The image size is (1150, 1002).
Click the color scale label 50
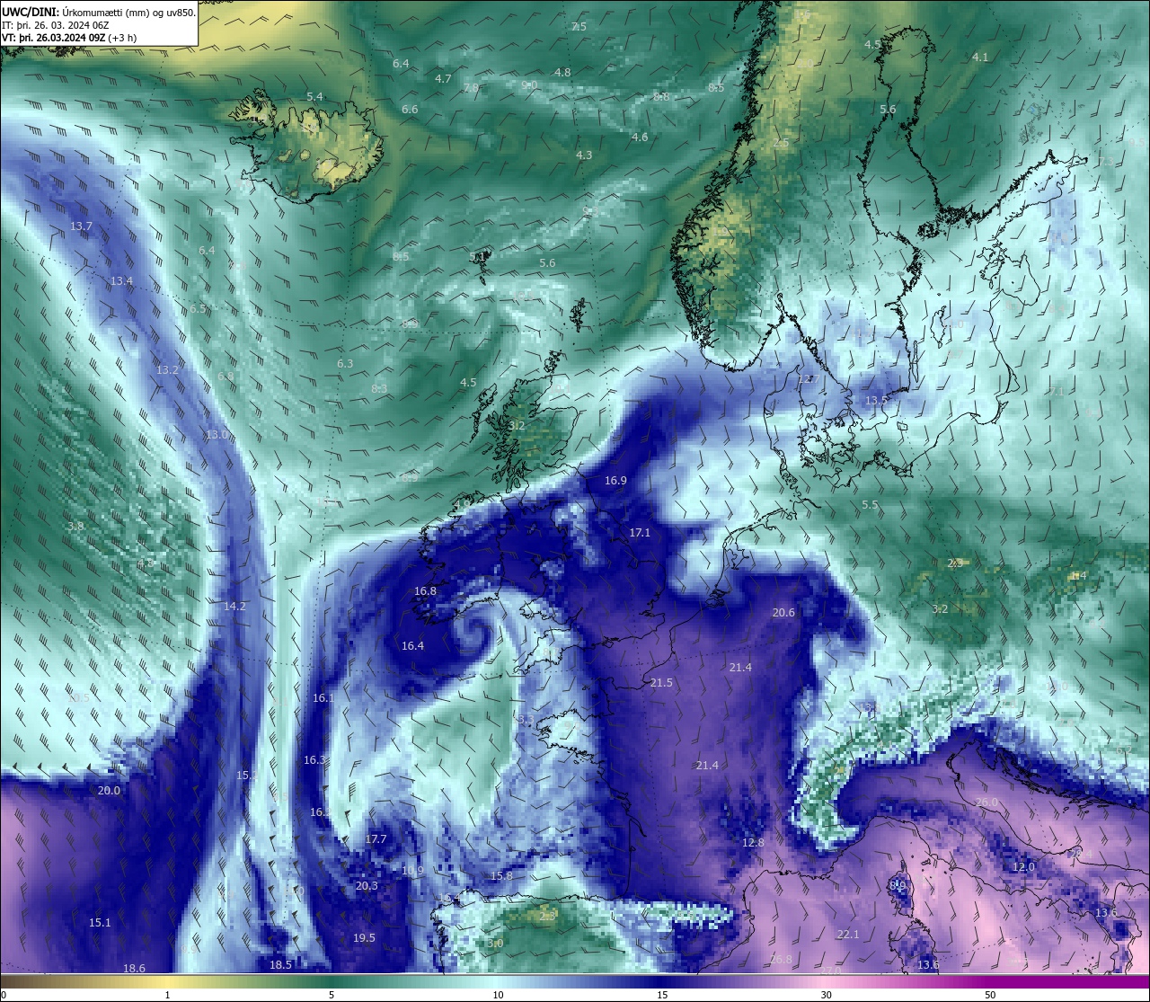coord(990,995)
